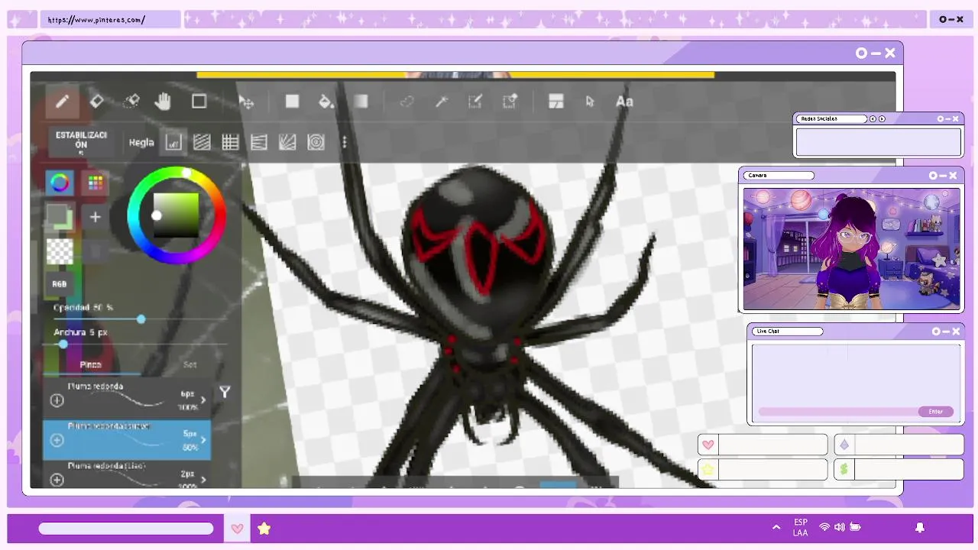
Task: Select the Move layer tool
Action: coord(246,102)
